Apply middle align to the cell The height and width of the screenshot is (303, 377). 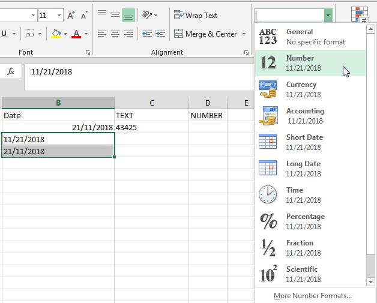(115, 15)
